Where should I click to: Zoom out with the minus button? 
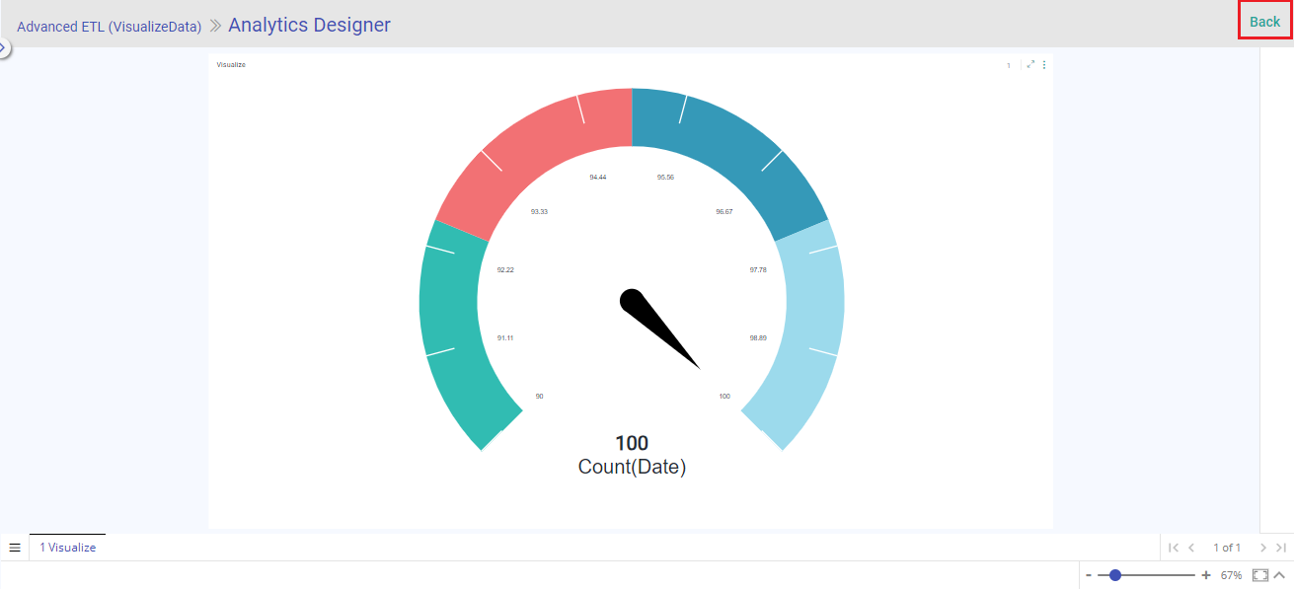pos(1089,575)
